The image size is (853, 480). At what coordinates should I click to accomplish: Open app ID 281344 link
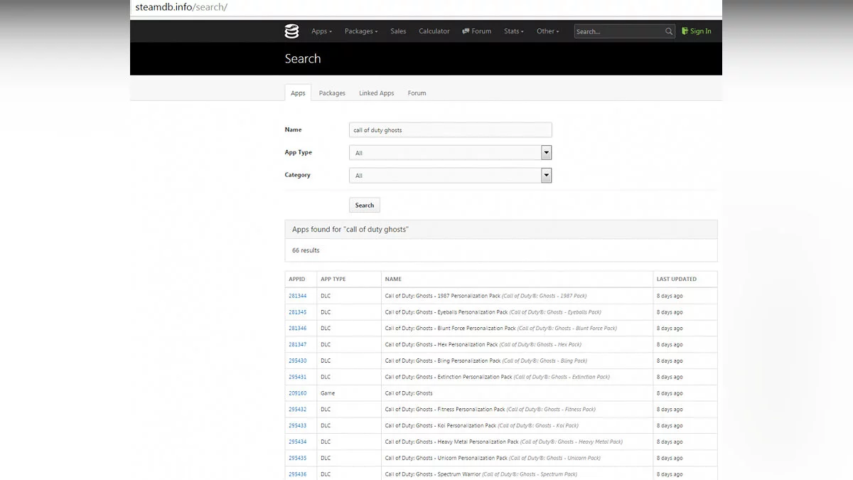coord(297,296)
